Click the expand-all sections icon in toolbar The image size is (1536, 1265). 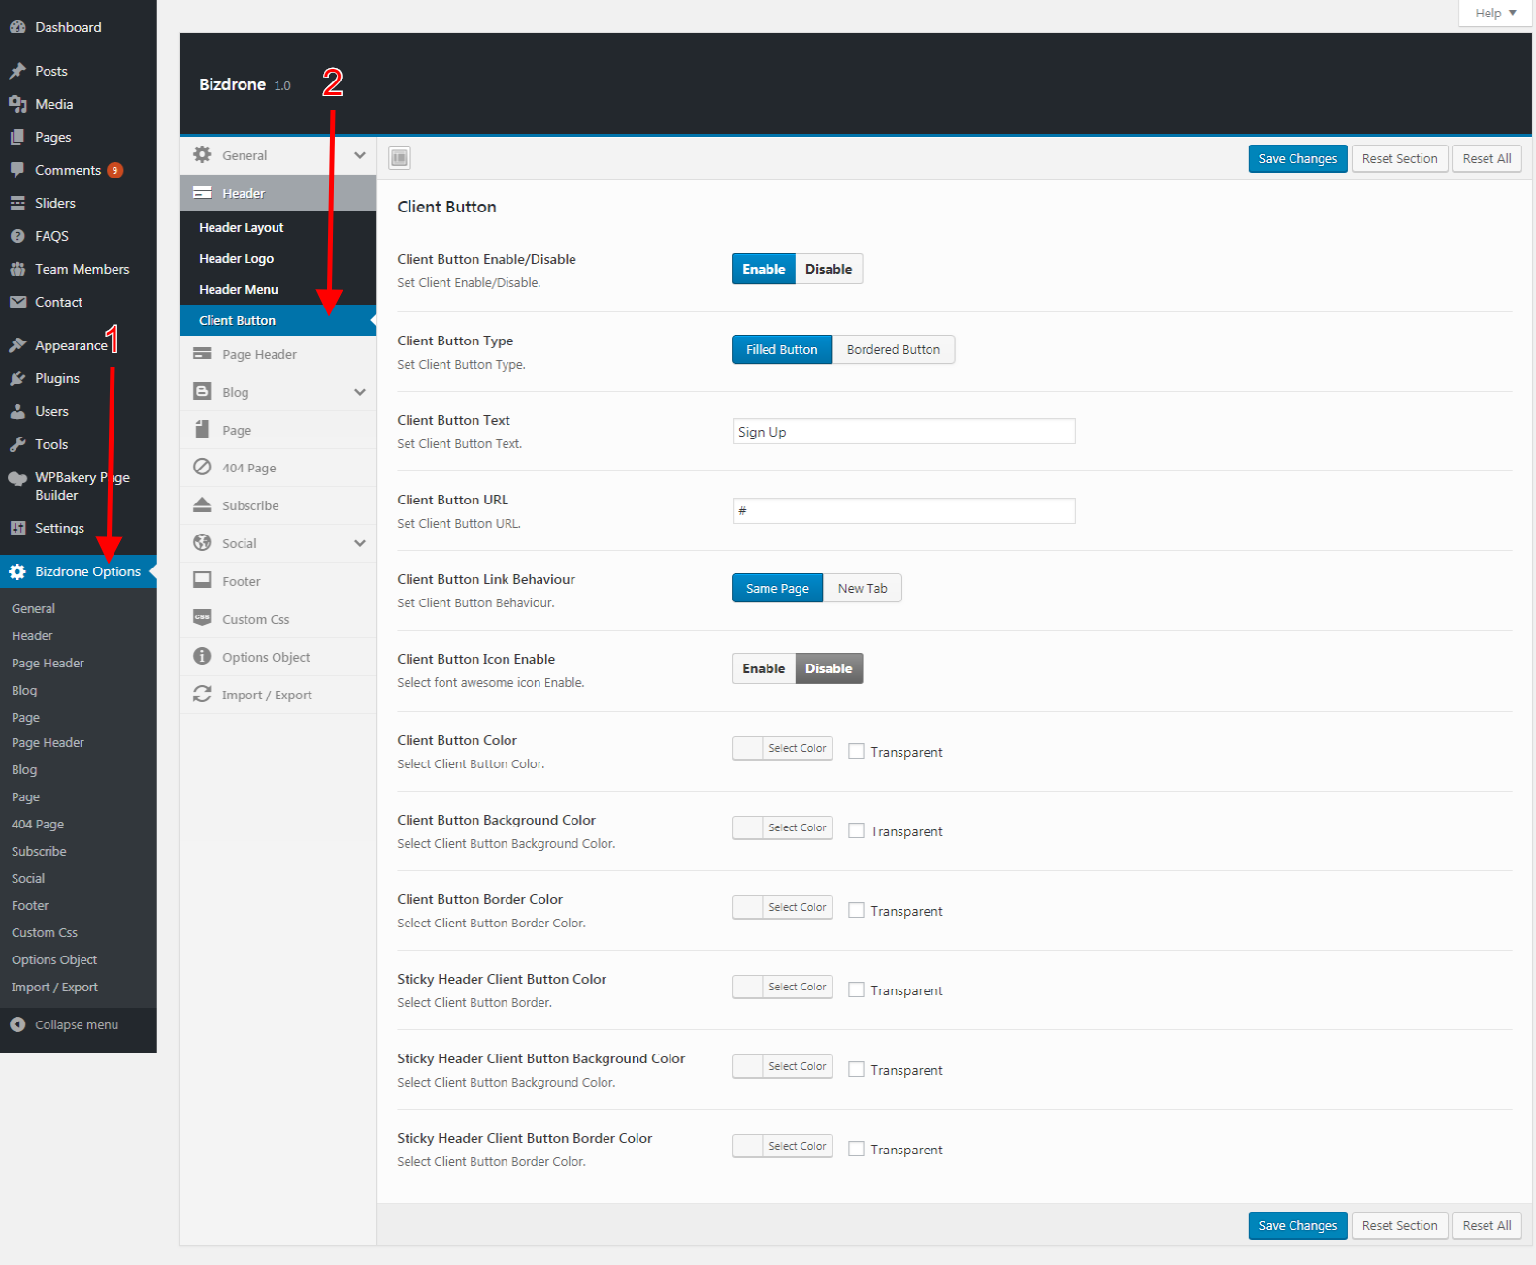pos(400,158)
